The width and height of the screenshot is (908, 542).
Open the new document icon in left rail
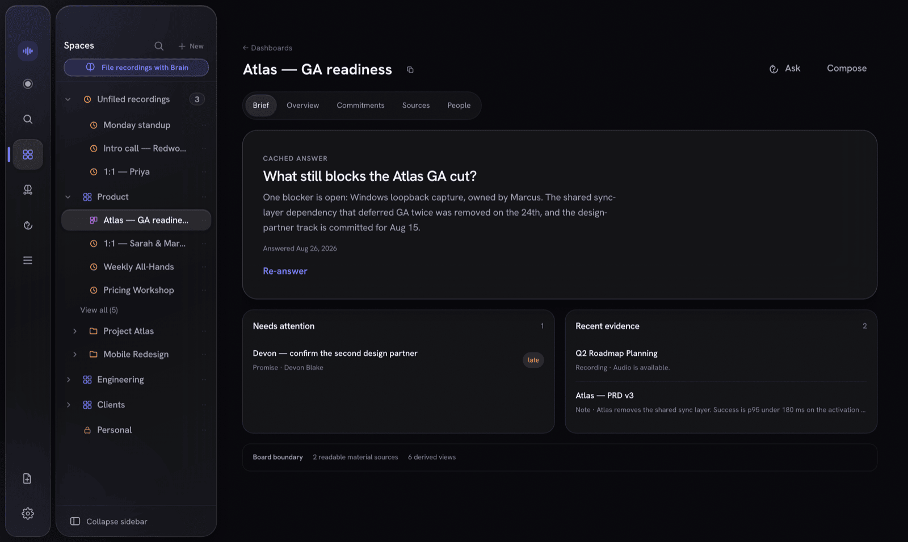coord(27,478)
